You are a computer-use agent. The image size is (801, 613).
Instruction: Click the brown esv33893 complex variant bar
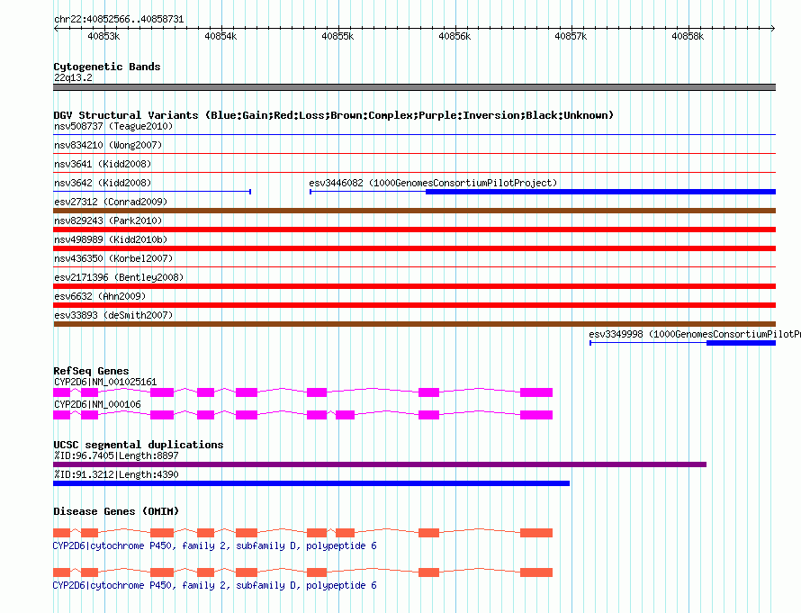(x=414, y=324)
